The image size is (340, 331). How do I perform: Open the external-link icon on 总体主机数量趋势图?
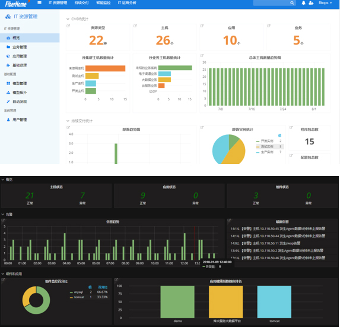click(x=202, y=56)
